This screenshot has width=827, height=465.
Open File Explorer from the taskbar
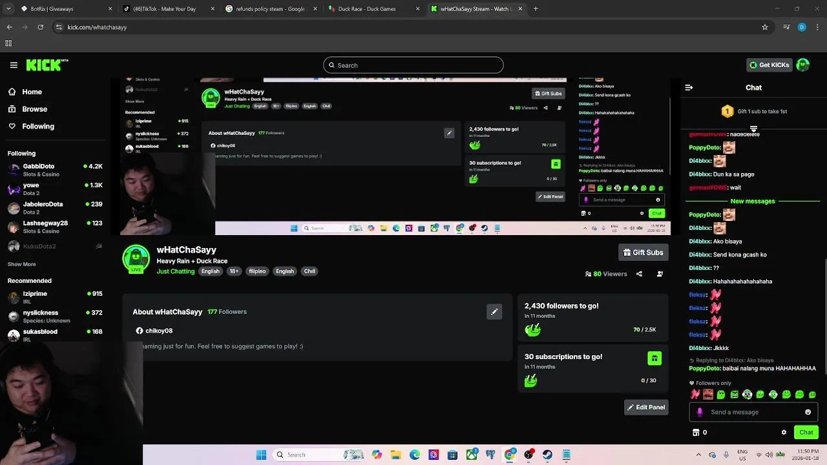[x=395, y=455]
